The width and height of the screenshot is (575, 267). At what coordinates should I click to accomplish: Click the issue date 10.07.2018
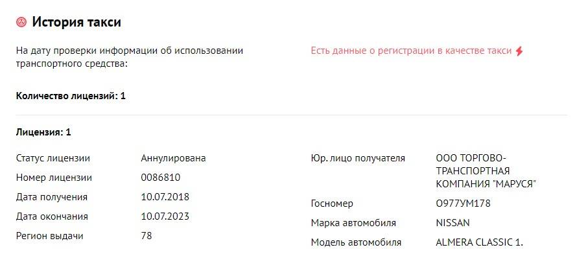point(165,197)
